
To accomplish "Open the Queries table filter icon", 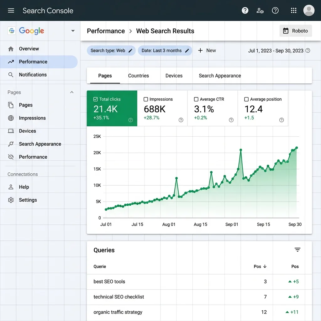I will pos(297,250).
